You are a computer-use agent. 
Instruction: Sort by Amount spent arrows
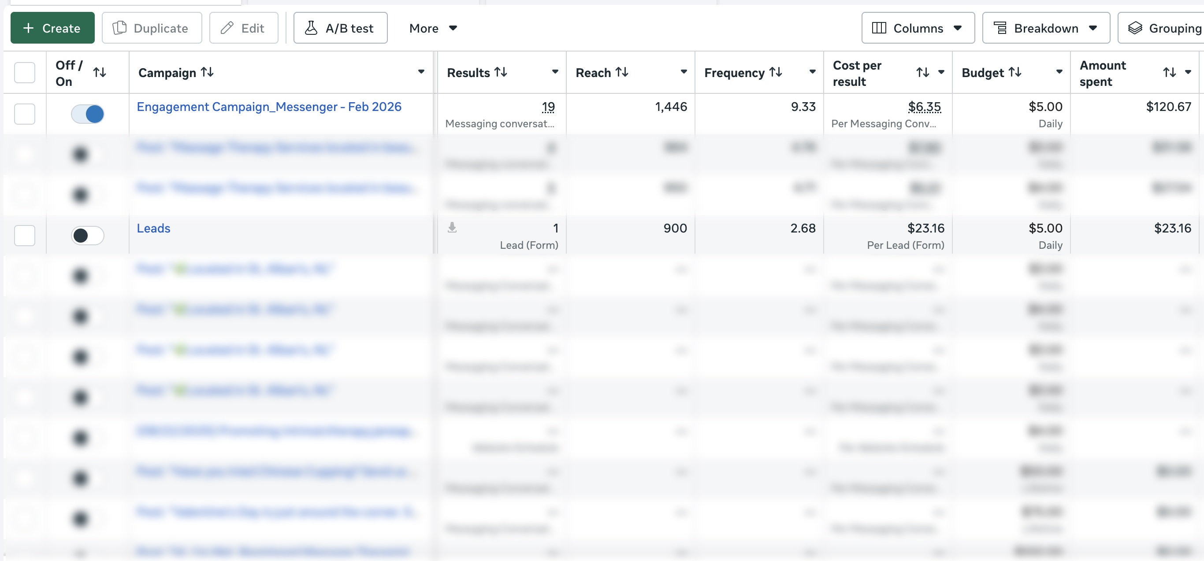point(1170,72)
